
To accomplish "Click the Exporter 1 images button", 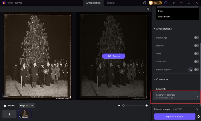I will pyautogui.click(x=175, y=116).
